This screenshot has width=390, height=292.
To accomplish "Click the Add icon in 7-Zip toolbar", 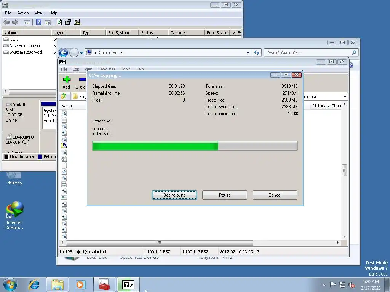I will (x=66, y=83).
